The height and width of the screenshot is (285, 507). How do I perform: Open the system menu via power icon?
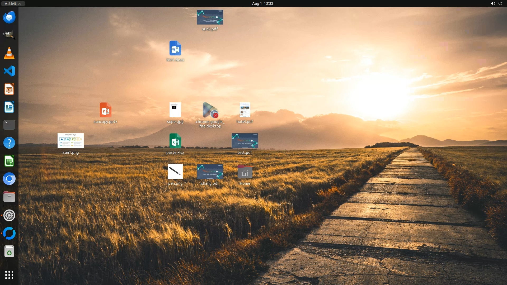click(x=500, y=3)
